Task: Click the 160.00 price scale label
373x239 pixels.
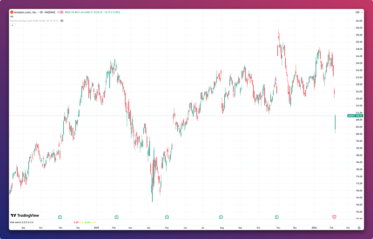Action: [x=359, y=205]
